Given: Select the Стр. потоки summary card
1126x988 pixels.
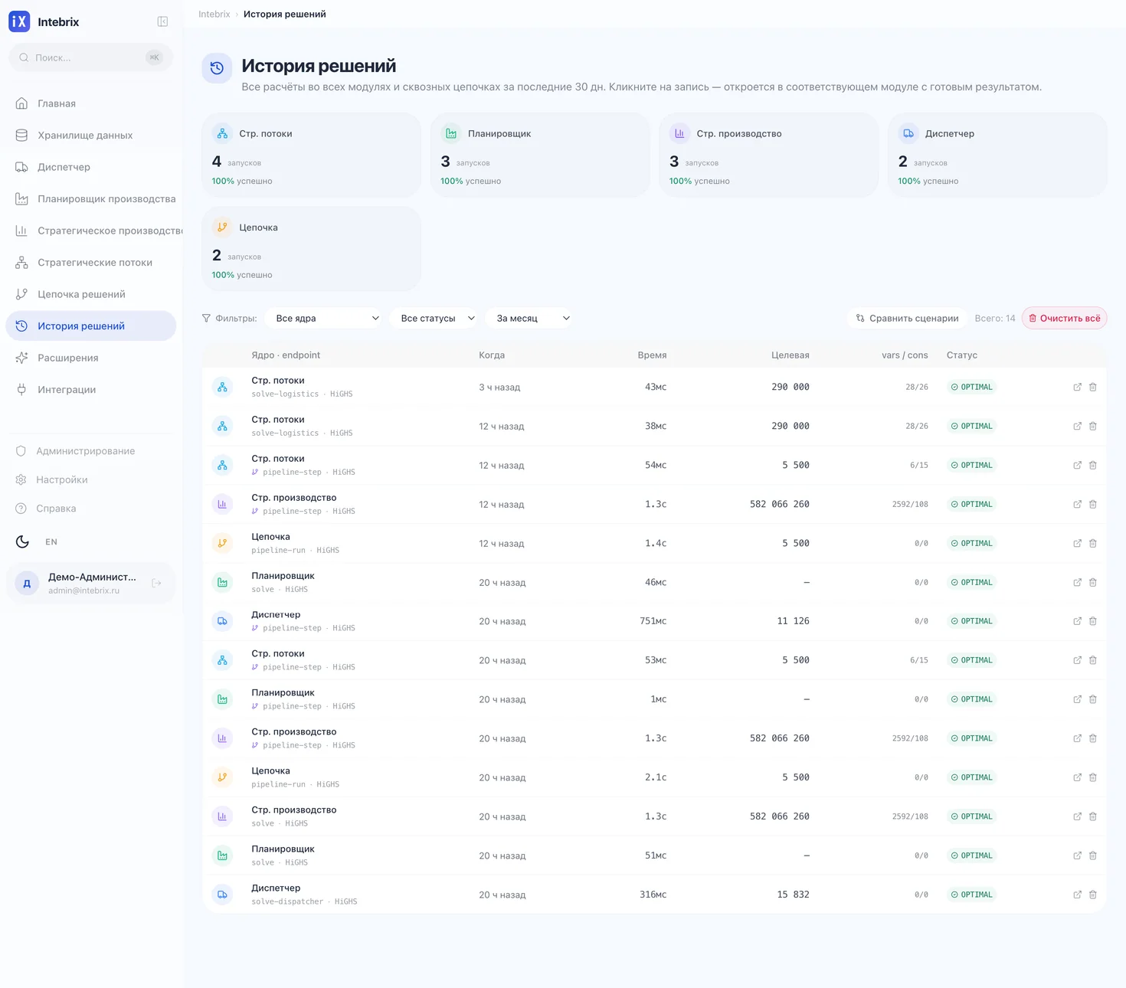Looking at the screenshot, I should 311,155.
